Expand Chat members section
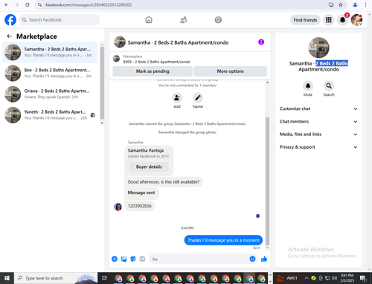This screenshot has width=372, height=284. click(318, 121)
